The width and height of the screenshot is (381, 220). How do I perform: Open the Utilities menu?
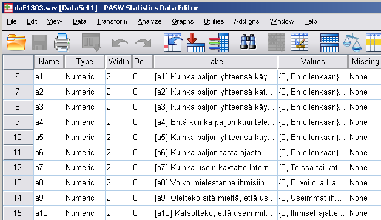(214, 22)
